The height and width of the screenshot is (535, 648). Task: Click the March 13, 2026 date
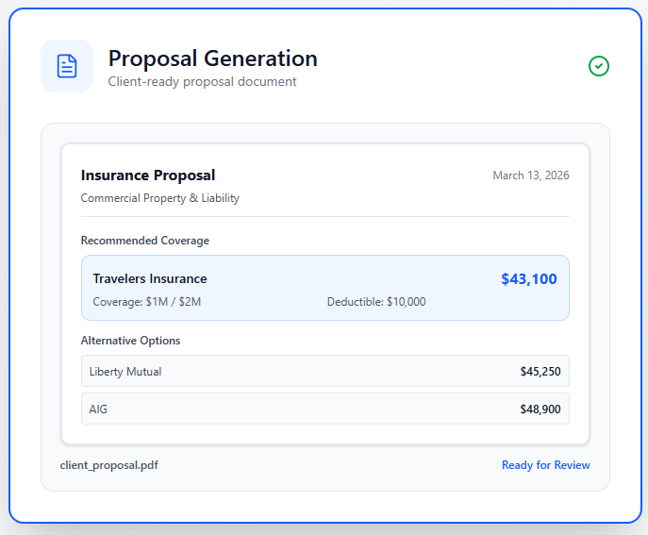click(530, 176)
